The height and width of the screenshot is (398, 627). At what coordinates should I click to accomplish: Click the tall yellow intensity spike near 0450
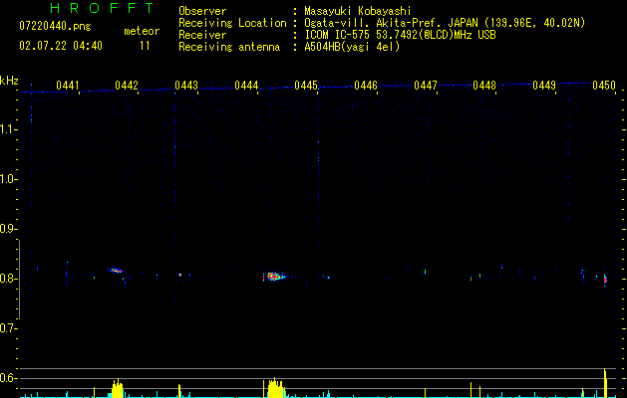click(606, 384)
